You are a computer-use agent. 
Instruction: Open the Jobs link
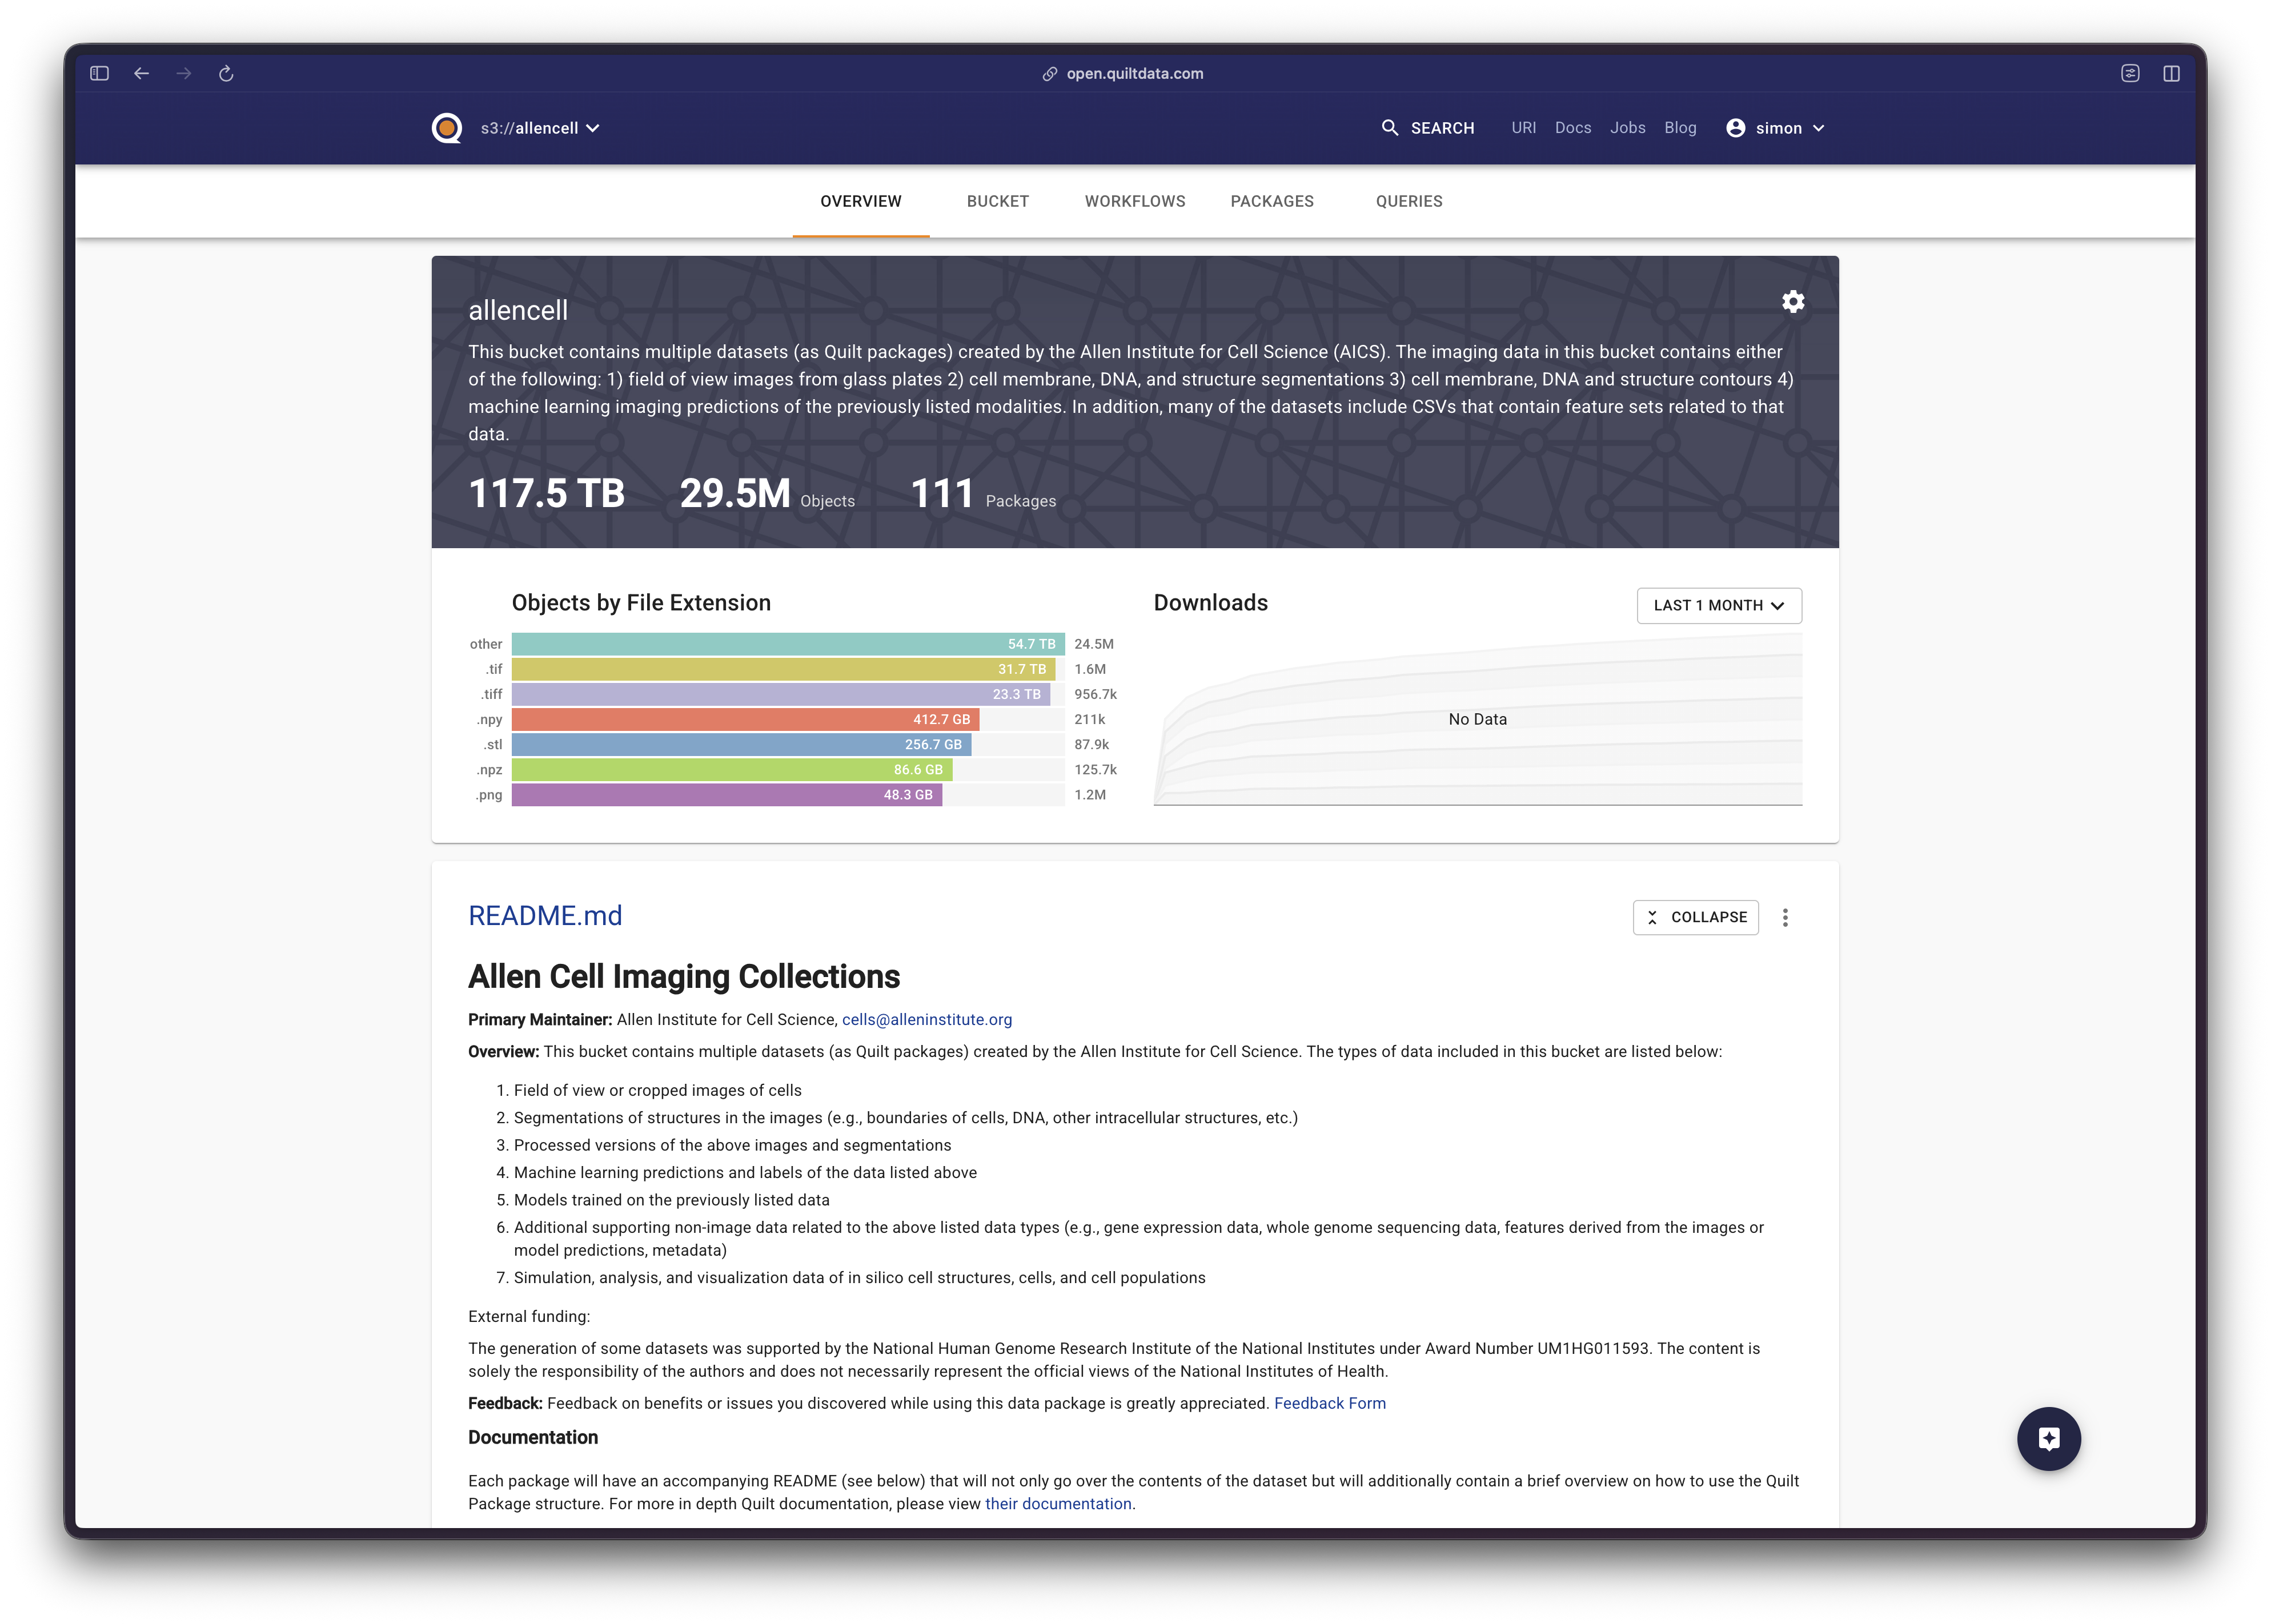pyautogui.click(x=1627, y=128)
